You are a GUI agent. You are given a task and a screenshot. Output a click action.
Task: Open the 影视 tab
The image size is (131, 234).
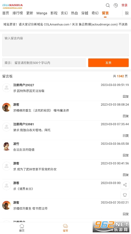(54, 13)
